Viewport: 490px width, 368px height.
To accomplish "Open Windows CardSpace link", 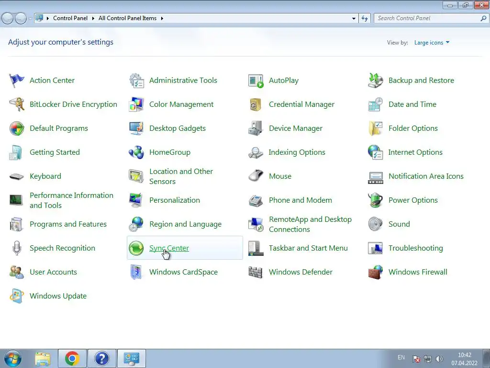I will (183, 272).
